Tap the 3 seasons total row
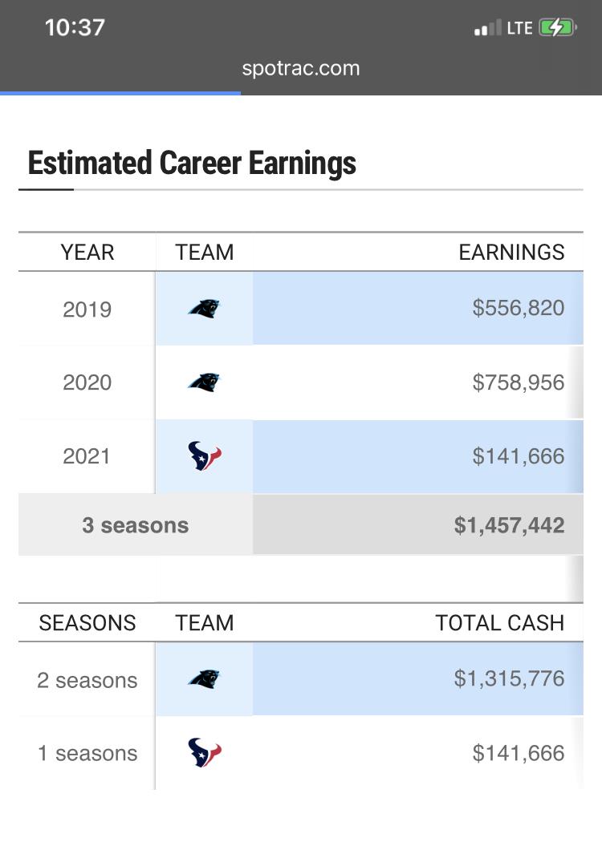Screen dimensions: 602x854 (x=301, y=525)
